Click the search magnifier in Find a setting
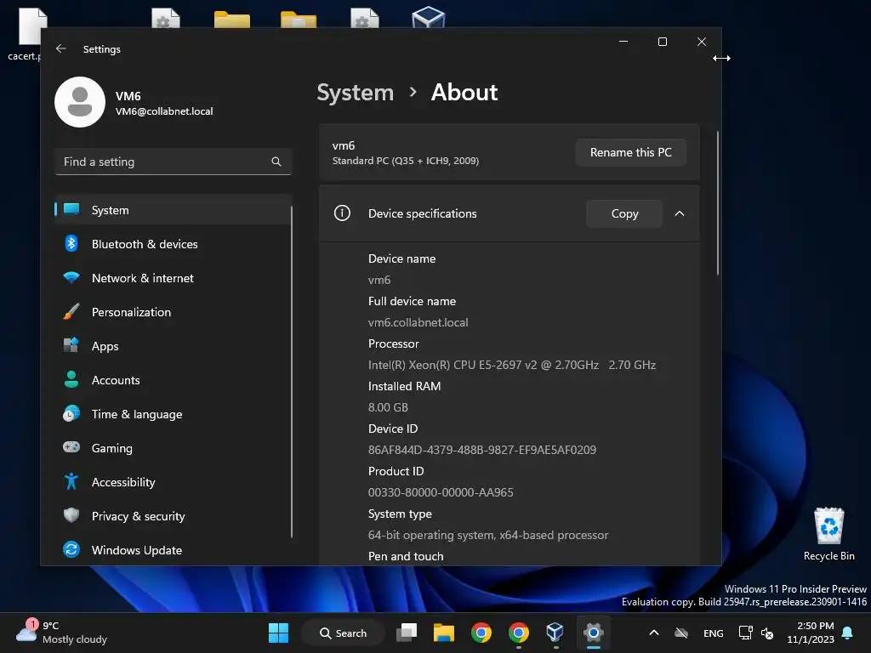Image resolution: width=871 pixels, height=653 pixels. 276,162
